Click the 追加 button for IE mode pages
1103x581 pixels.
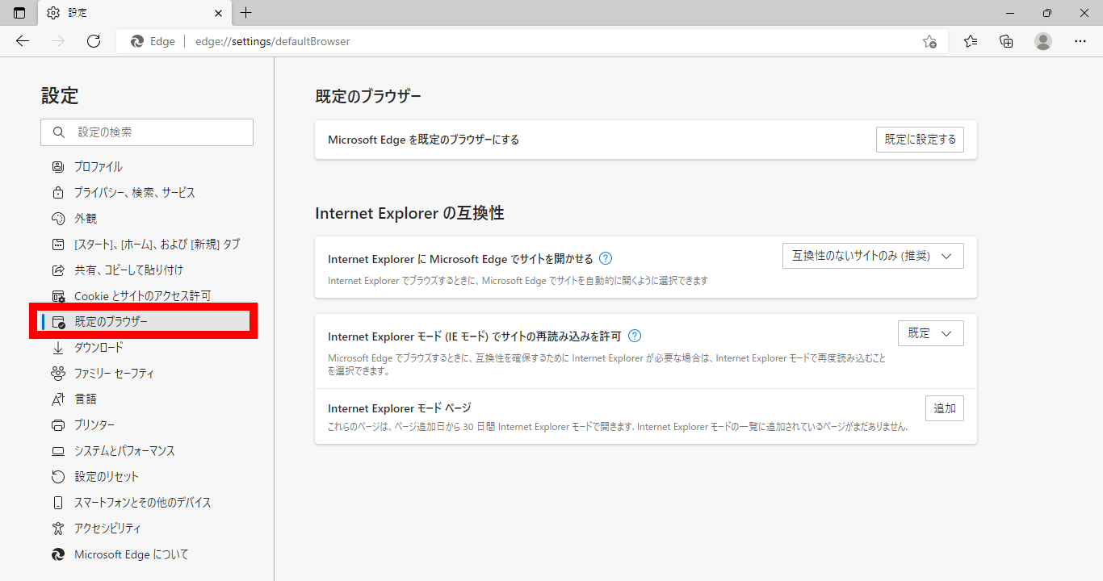[x=945, y=408]
